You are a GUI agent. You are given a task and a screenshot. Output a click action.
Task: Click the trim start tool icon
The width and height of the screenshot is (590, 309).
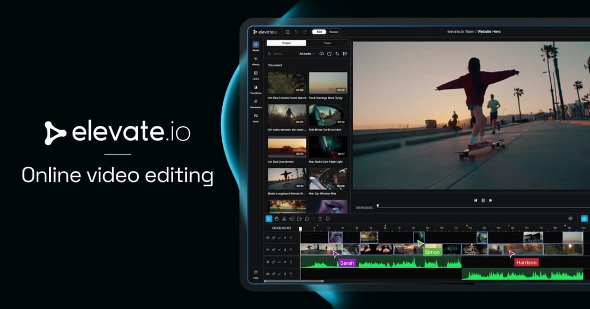[x=292, y=219]
